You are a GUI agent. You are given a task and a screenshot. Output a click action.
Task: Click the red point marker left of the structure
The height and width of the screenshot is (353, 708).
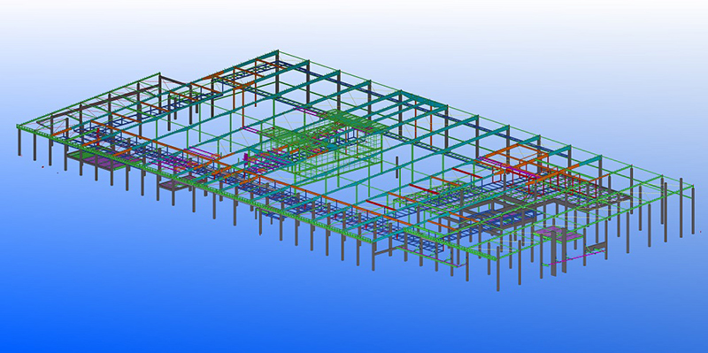coord(42,167)
